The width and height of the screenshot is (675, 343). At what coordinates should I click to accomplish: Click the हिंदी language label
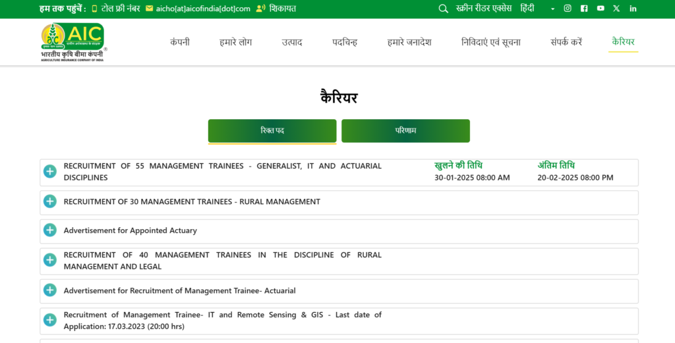coord(527,8)
